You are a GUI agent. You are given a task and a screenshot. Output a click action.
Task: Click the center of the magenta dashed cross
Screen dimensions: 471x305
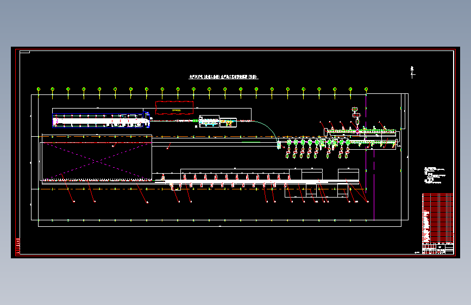[96, 161]
